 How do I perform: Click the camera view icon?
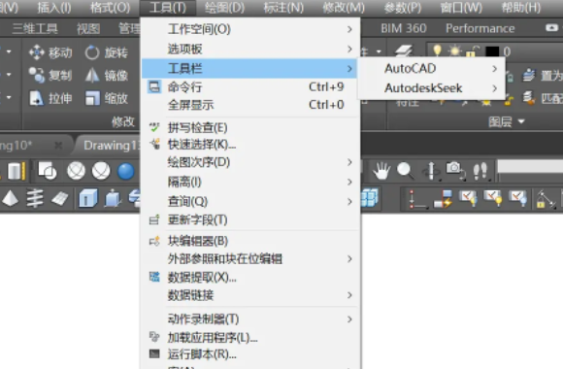click(x=455, y=171)
